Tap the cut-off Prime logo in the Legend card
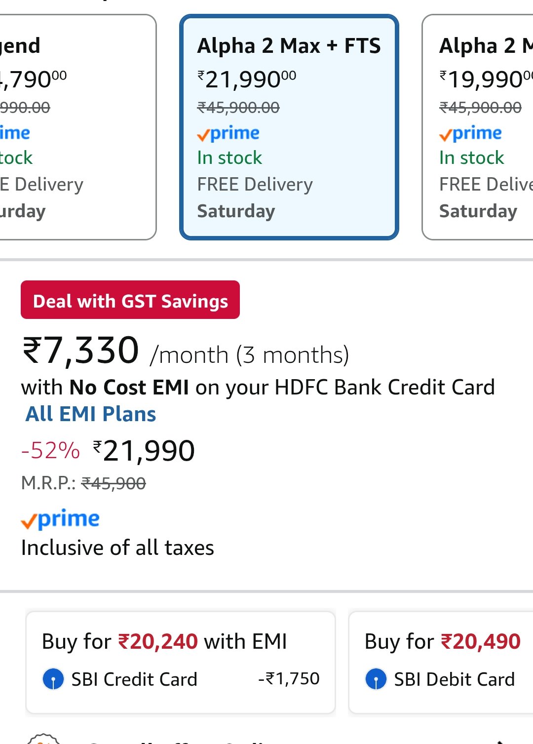The image size is (533, 744). click(15, 133)
